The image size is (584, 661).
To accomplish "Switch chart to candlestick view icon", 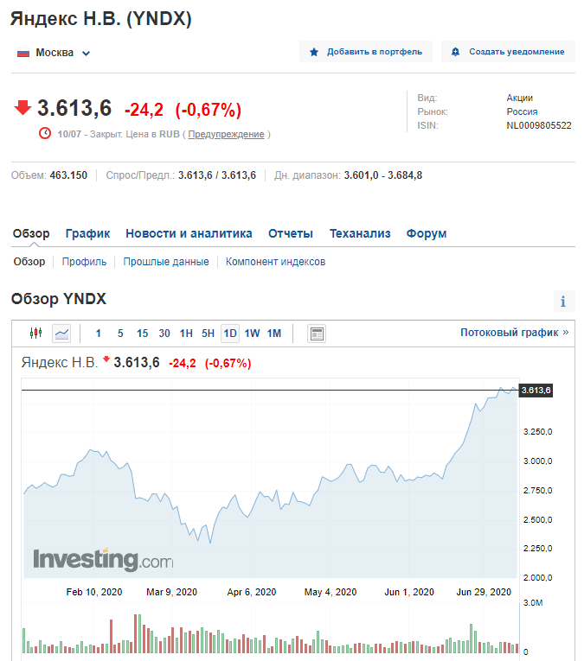I will click(x=35, y=334).
